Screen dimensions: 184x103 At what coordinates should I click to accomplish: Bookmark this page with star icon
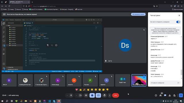point(157,6)
